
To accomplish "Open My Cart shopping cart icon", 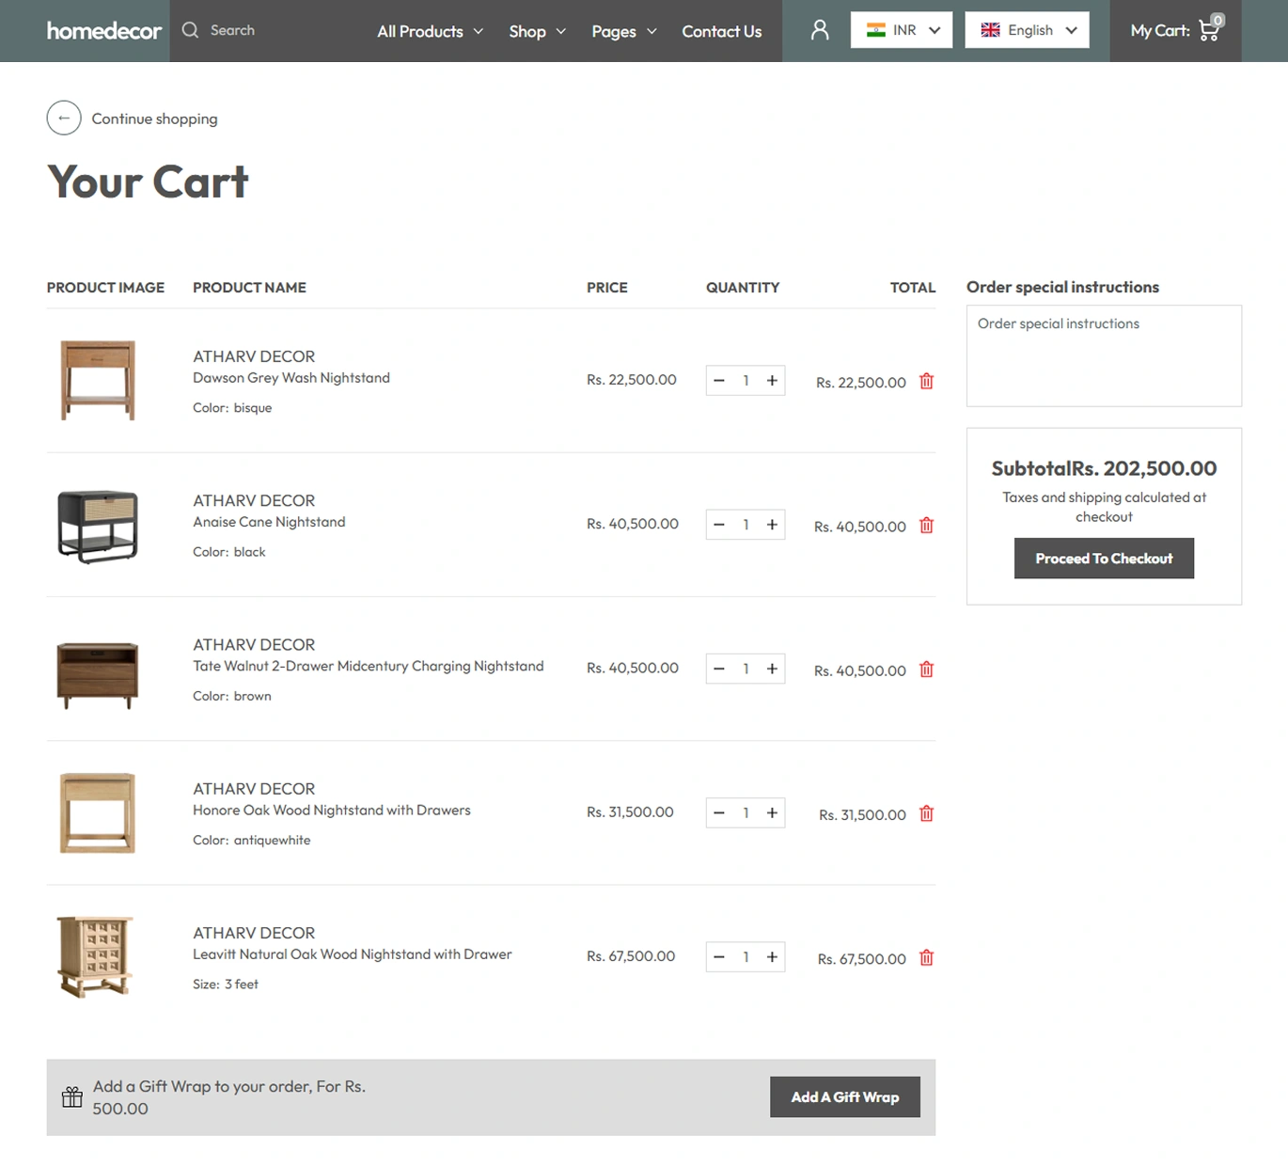I will pyautogui.click(x=1210, y=29).
